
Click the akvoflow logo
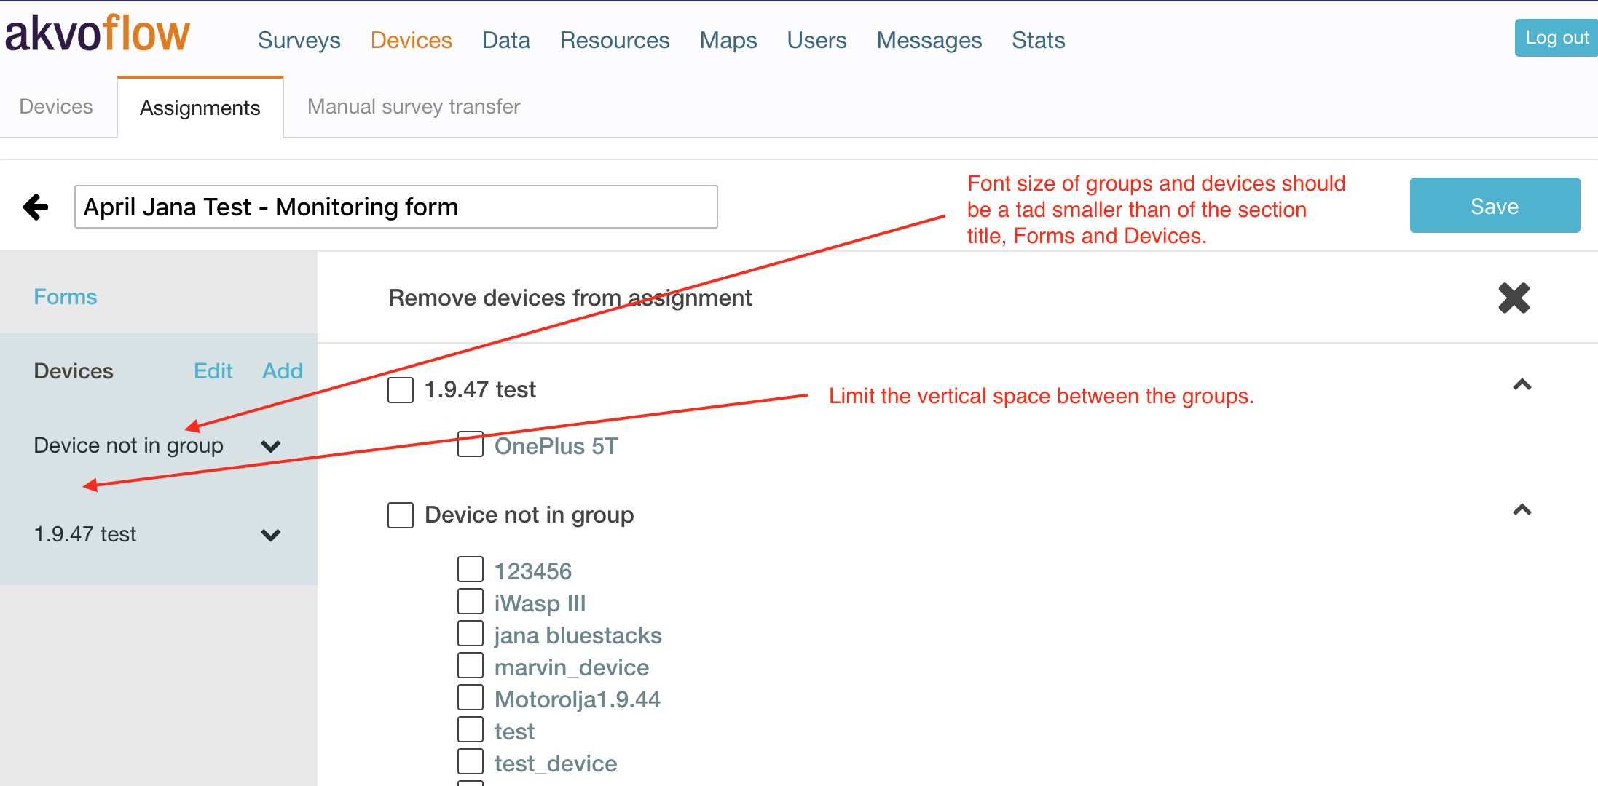(x=96, y=33)
